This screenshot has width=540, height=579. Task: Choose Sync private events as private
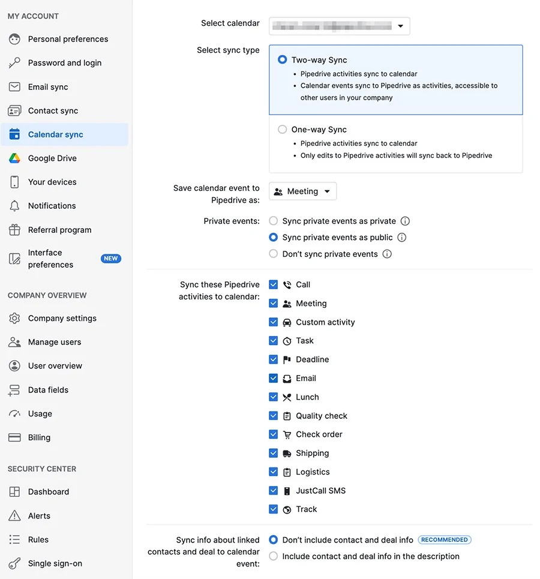pyautogui.click(x=274, y=221)
